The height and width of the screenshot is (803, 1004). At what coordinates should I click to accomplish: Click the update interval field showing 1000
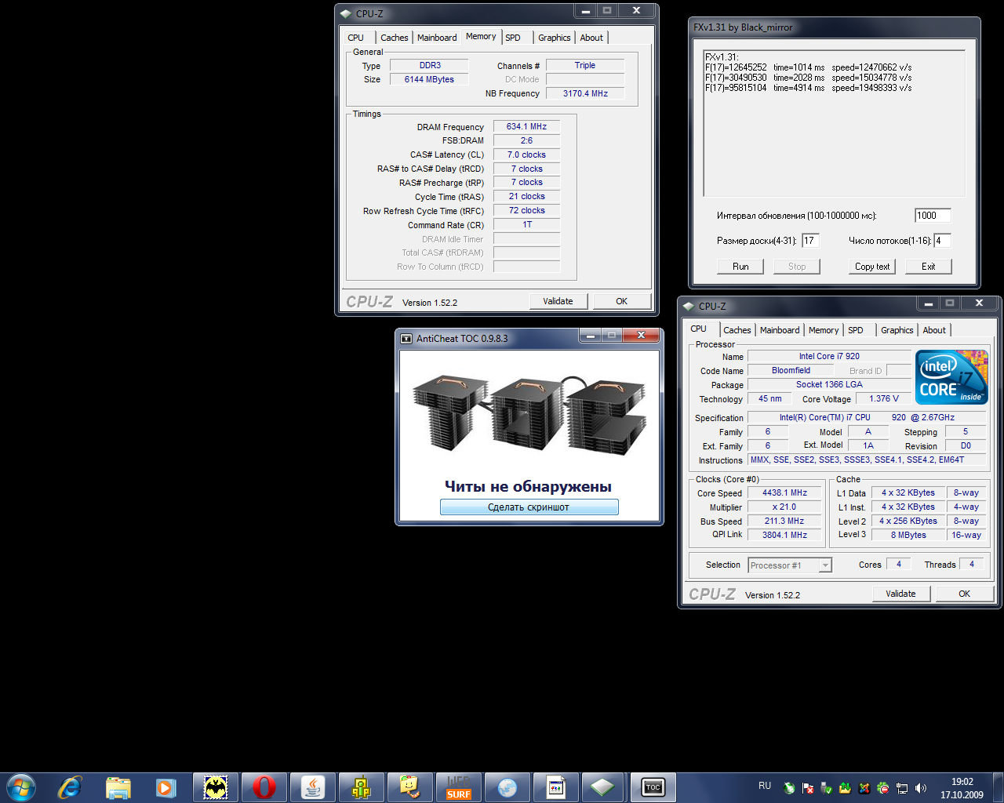(933, 216)
